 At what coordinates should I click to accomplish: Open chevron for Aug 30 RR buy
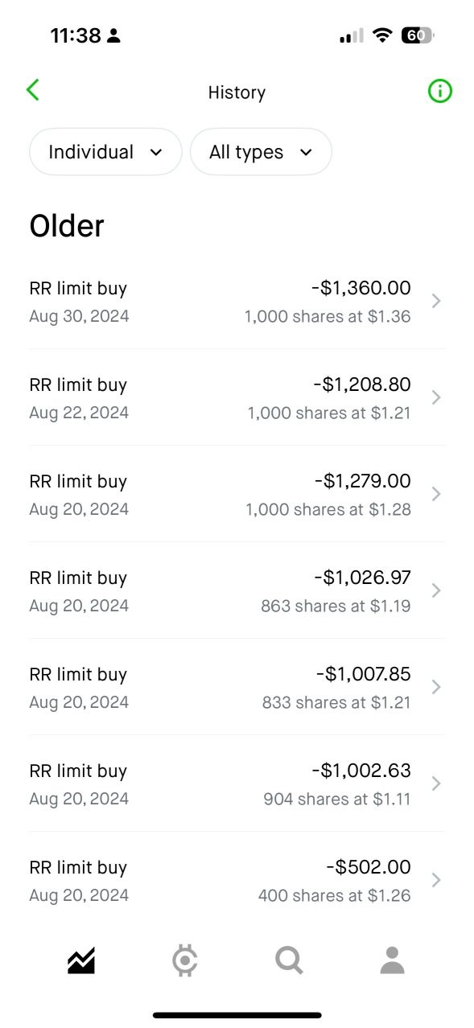[436, 301]
